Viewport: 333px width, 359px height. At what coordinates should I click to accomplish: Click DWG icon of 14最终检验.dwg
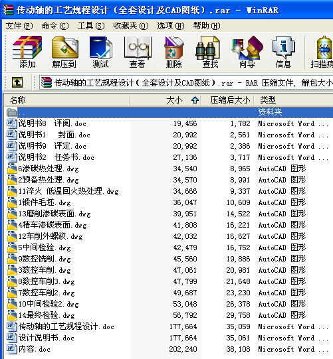[x=12, y=315]
